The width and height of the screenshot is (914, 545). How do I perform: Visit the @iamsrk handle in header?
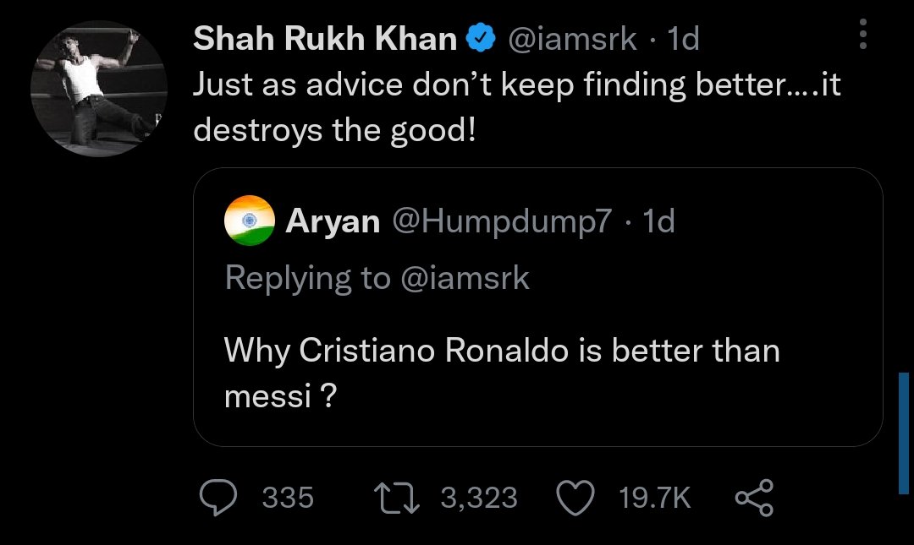tap(572, 39)
